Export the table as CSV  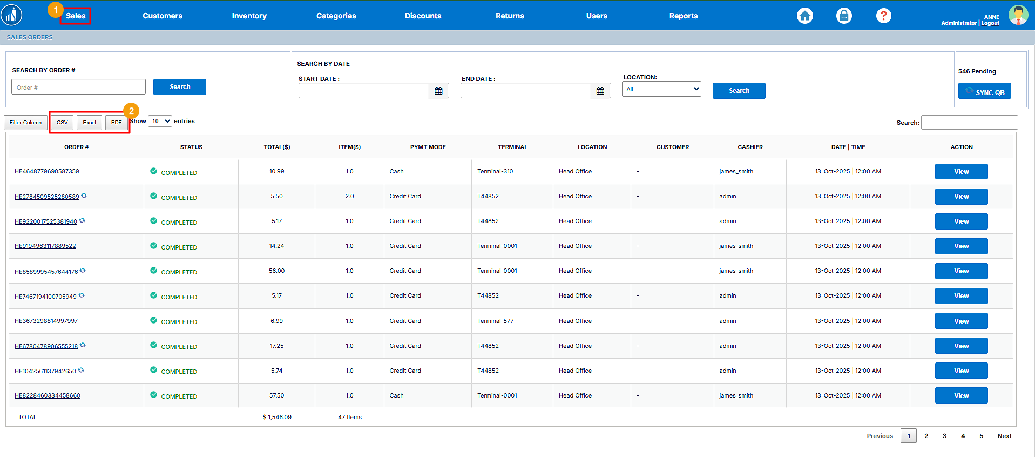[62, 123]
